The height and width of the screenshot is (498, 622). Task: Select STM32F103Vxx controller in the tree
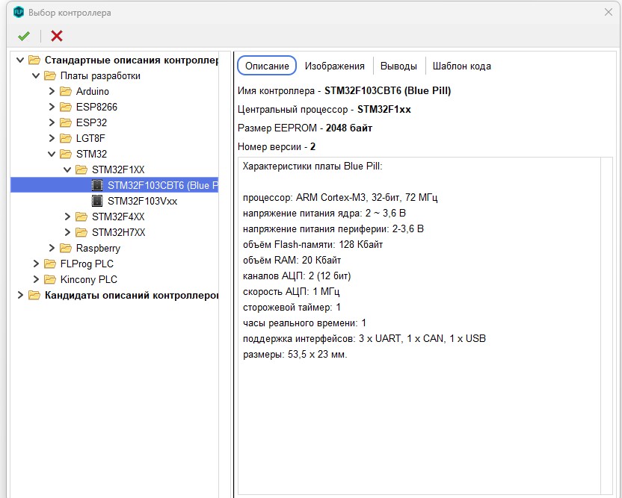point(142,201)
